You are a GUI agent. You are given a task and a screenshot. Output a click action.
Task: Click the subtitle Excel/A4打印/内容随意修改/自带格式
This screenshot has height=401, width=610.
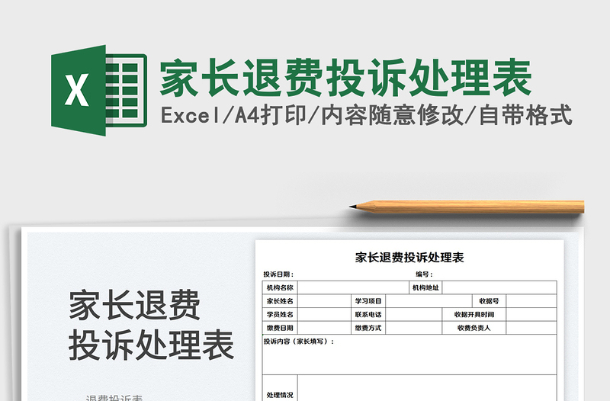pos(367,115)
